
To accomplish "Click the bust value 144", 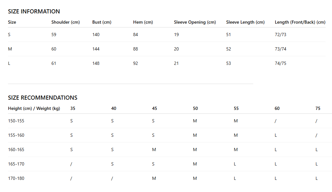I will point(96,49).
